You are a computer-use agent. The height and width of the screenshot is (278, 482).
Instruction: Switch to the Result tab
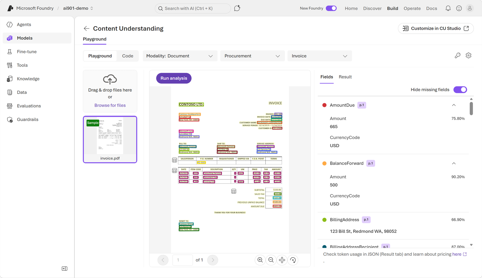click(345, 77)
